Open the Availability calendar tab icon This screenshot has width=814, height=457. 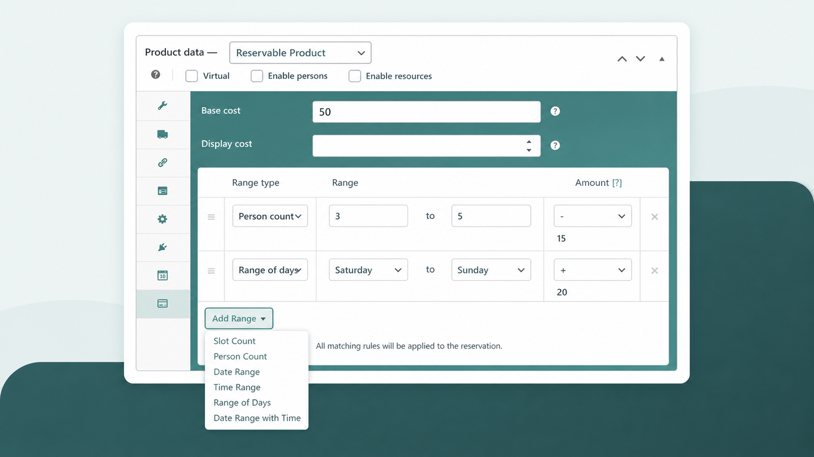pyautogui.click(x=162, y=275)
